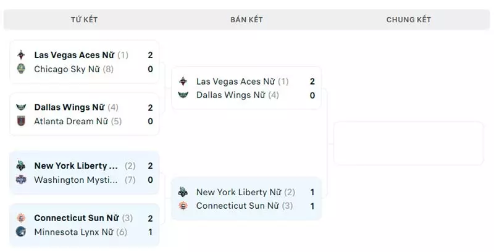Select the Tứ Kết column header
This screenshot has height=252, width=494.
(x=84, y=20)
